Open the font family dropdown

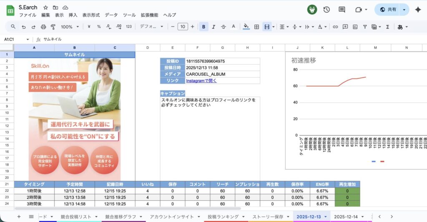tap(152, 27)
